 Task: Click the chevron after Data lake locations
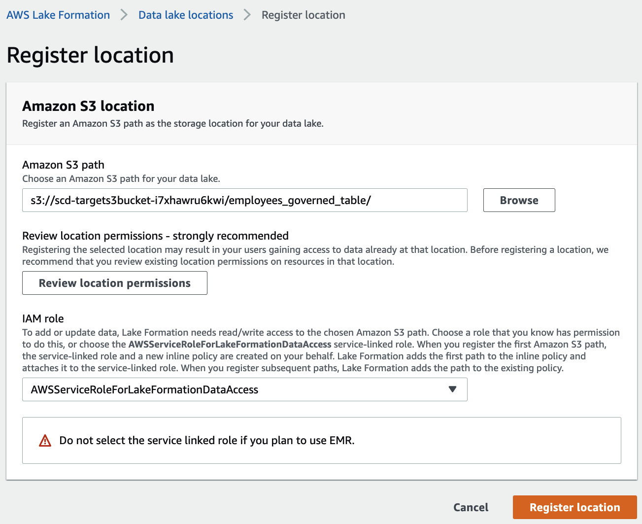(247, 15)
